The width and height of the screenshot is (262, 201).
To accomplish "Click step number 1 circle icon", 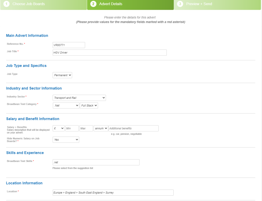I will tap(7, 4).
